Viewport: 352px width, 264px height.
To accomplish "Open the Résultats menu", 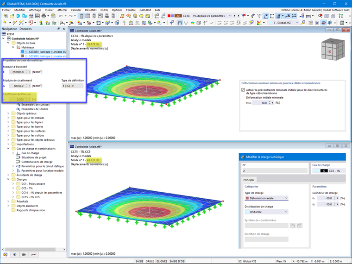I will coord(91,10).
